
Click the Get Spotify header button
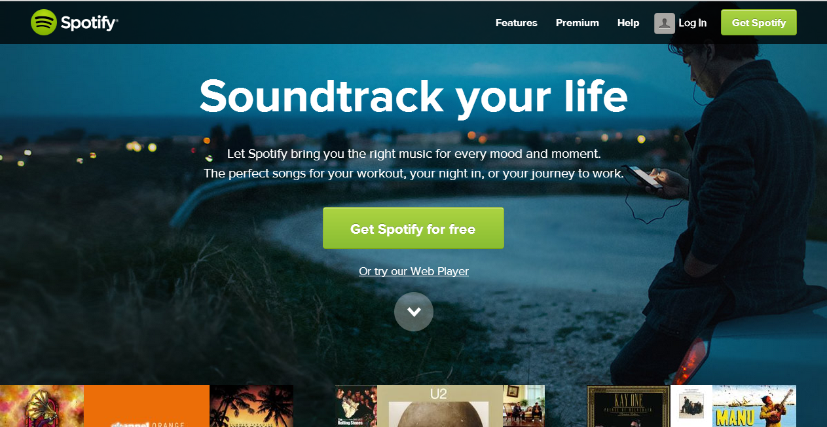click(759, 22)
